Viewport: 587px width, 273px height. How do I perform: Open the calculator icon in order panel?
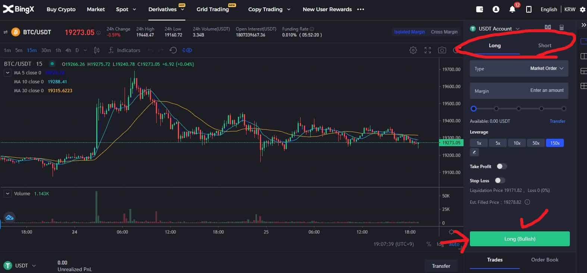click(562, 27)
